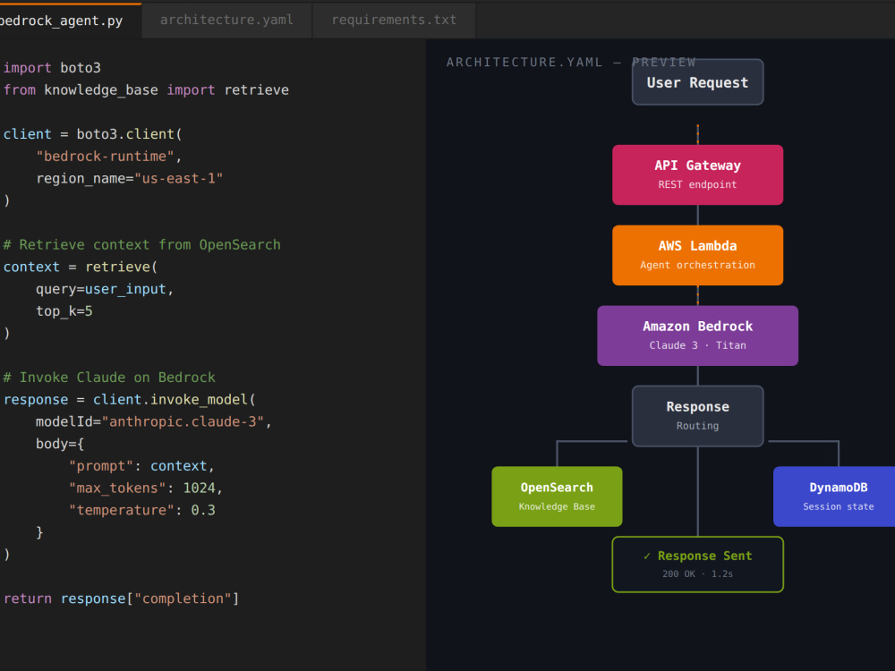Click the 'import boto3' code line
This screenshot has width=895, height=671.
52,68
